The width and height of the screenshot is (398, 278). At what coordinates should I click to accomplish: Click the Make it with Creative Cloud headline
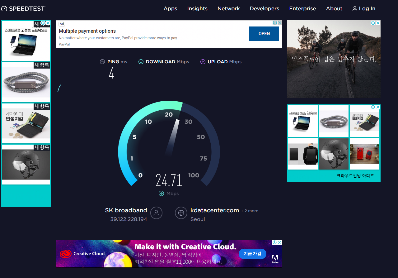(185, 247)
